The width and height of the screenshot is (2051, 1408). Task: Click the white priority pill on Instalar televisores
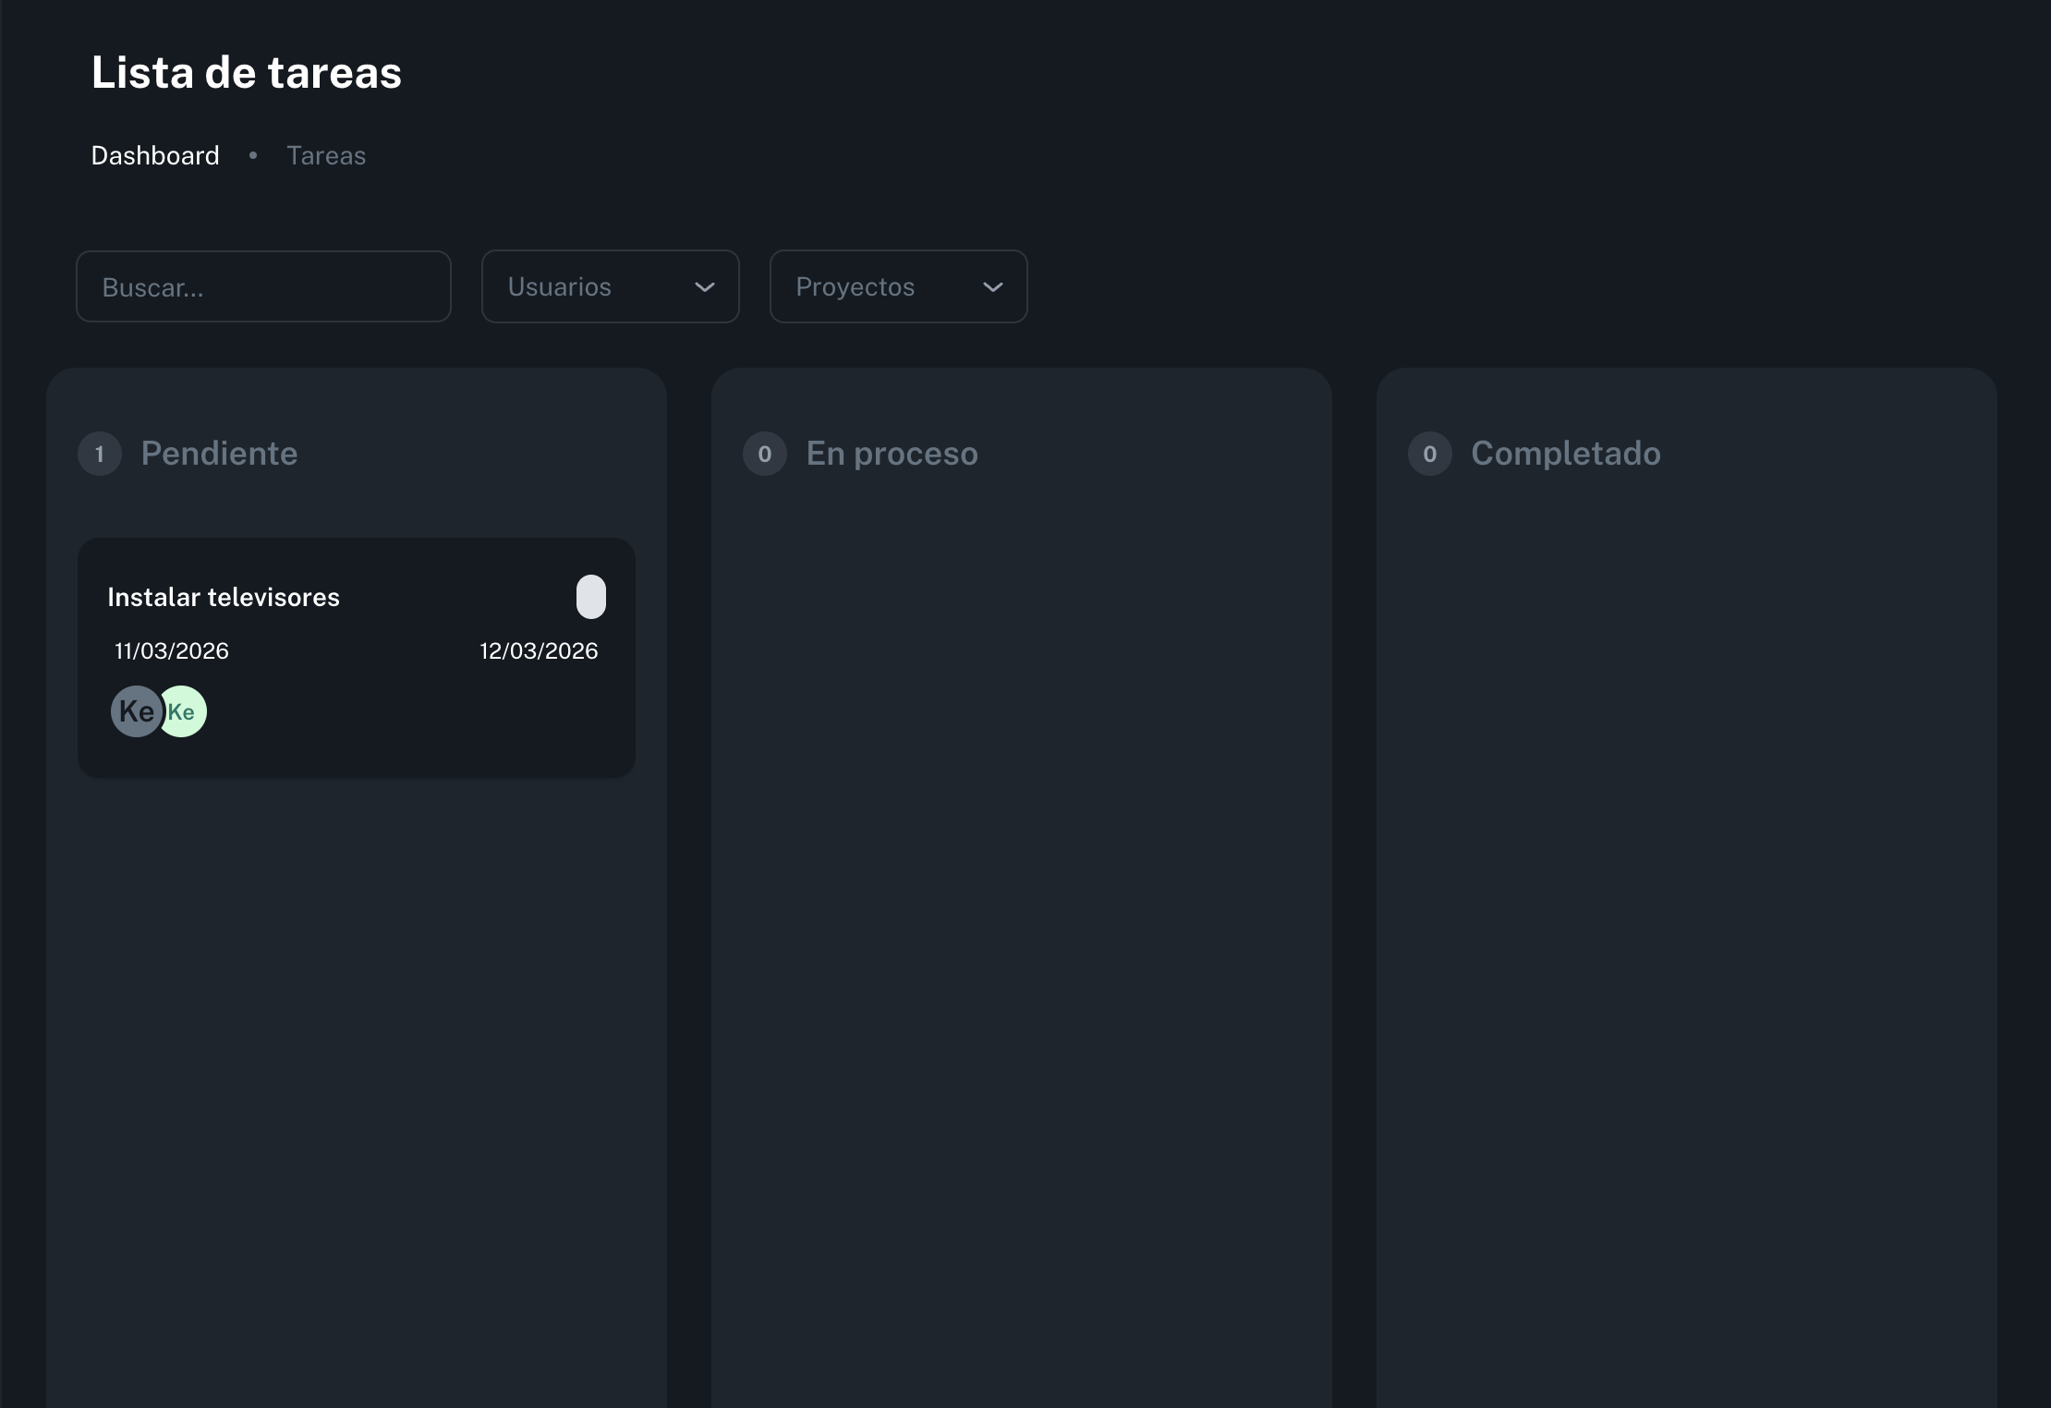pyautogui.click(x=591, y=596)
